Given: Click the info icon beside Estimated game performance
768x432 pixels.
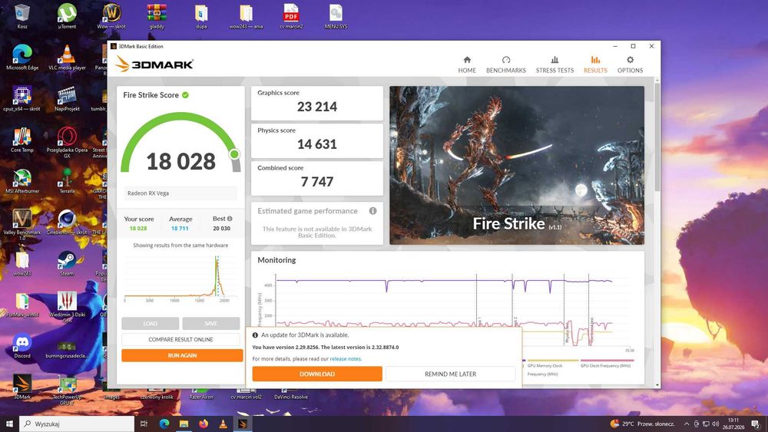Looking at the screenshot, I should point(372,211).
